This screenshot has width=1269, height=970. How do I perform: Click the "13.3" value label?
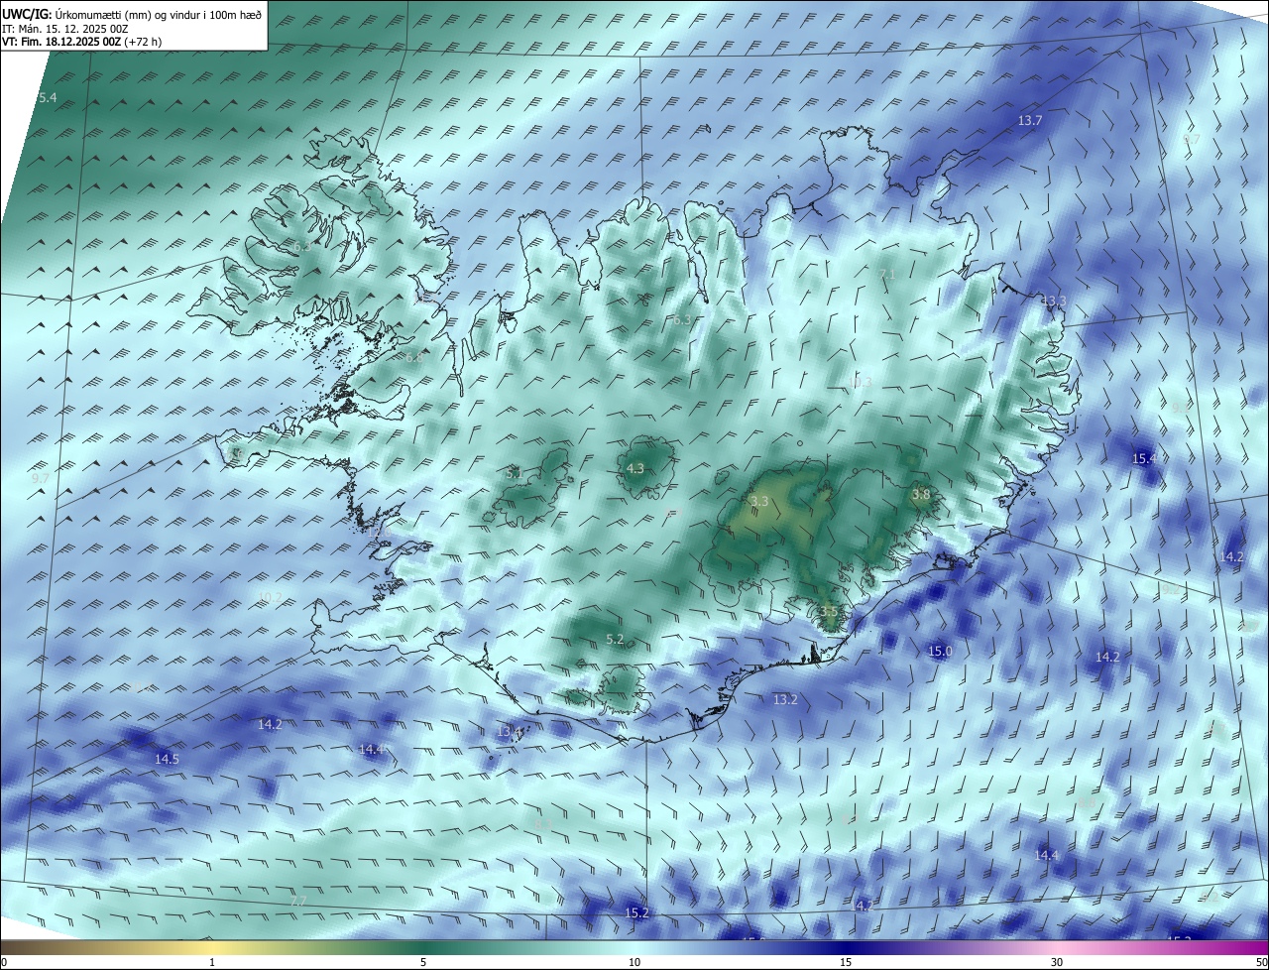(1054, 301)
